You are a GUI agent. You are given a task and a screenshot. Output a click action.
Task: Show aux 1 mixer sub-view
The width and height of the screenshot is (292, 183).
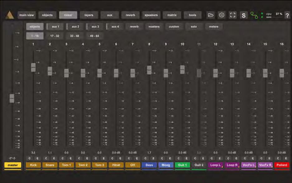click(55, 27)
